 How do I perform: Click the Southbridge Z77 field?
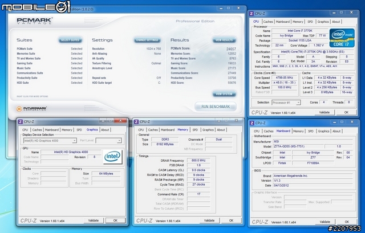click(x=313, y=157)
